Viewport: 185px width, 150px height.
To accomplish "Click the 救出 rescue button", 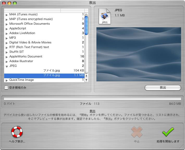I will point(163,88).
